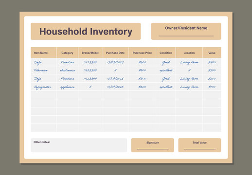Screen dimensions: 252x175
Task: Click the Total Value label
Action: [199, 142]
